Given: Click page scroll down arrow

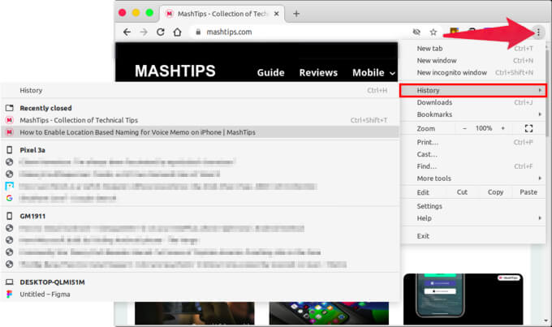Looking at the screenshot, I should click(x=546, y=321).
